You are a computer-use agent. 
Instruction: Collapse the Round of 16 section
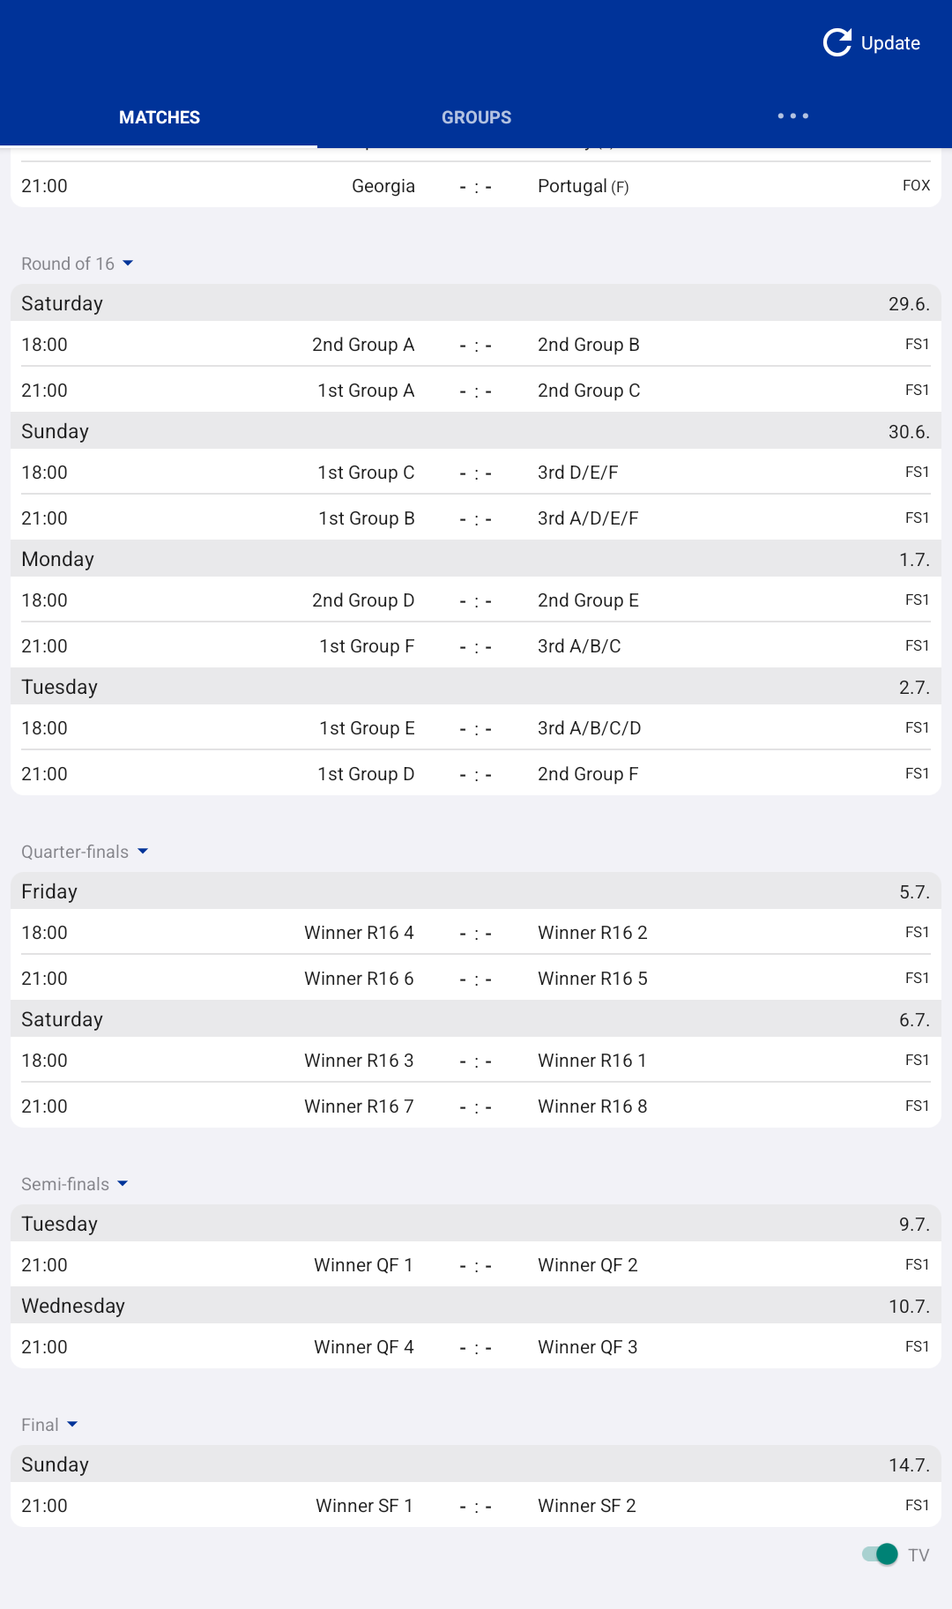click(x=129, y=263)
